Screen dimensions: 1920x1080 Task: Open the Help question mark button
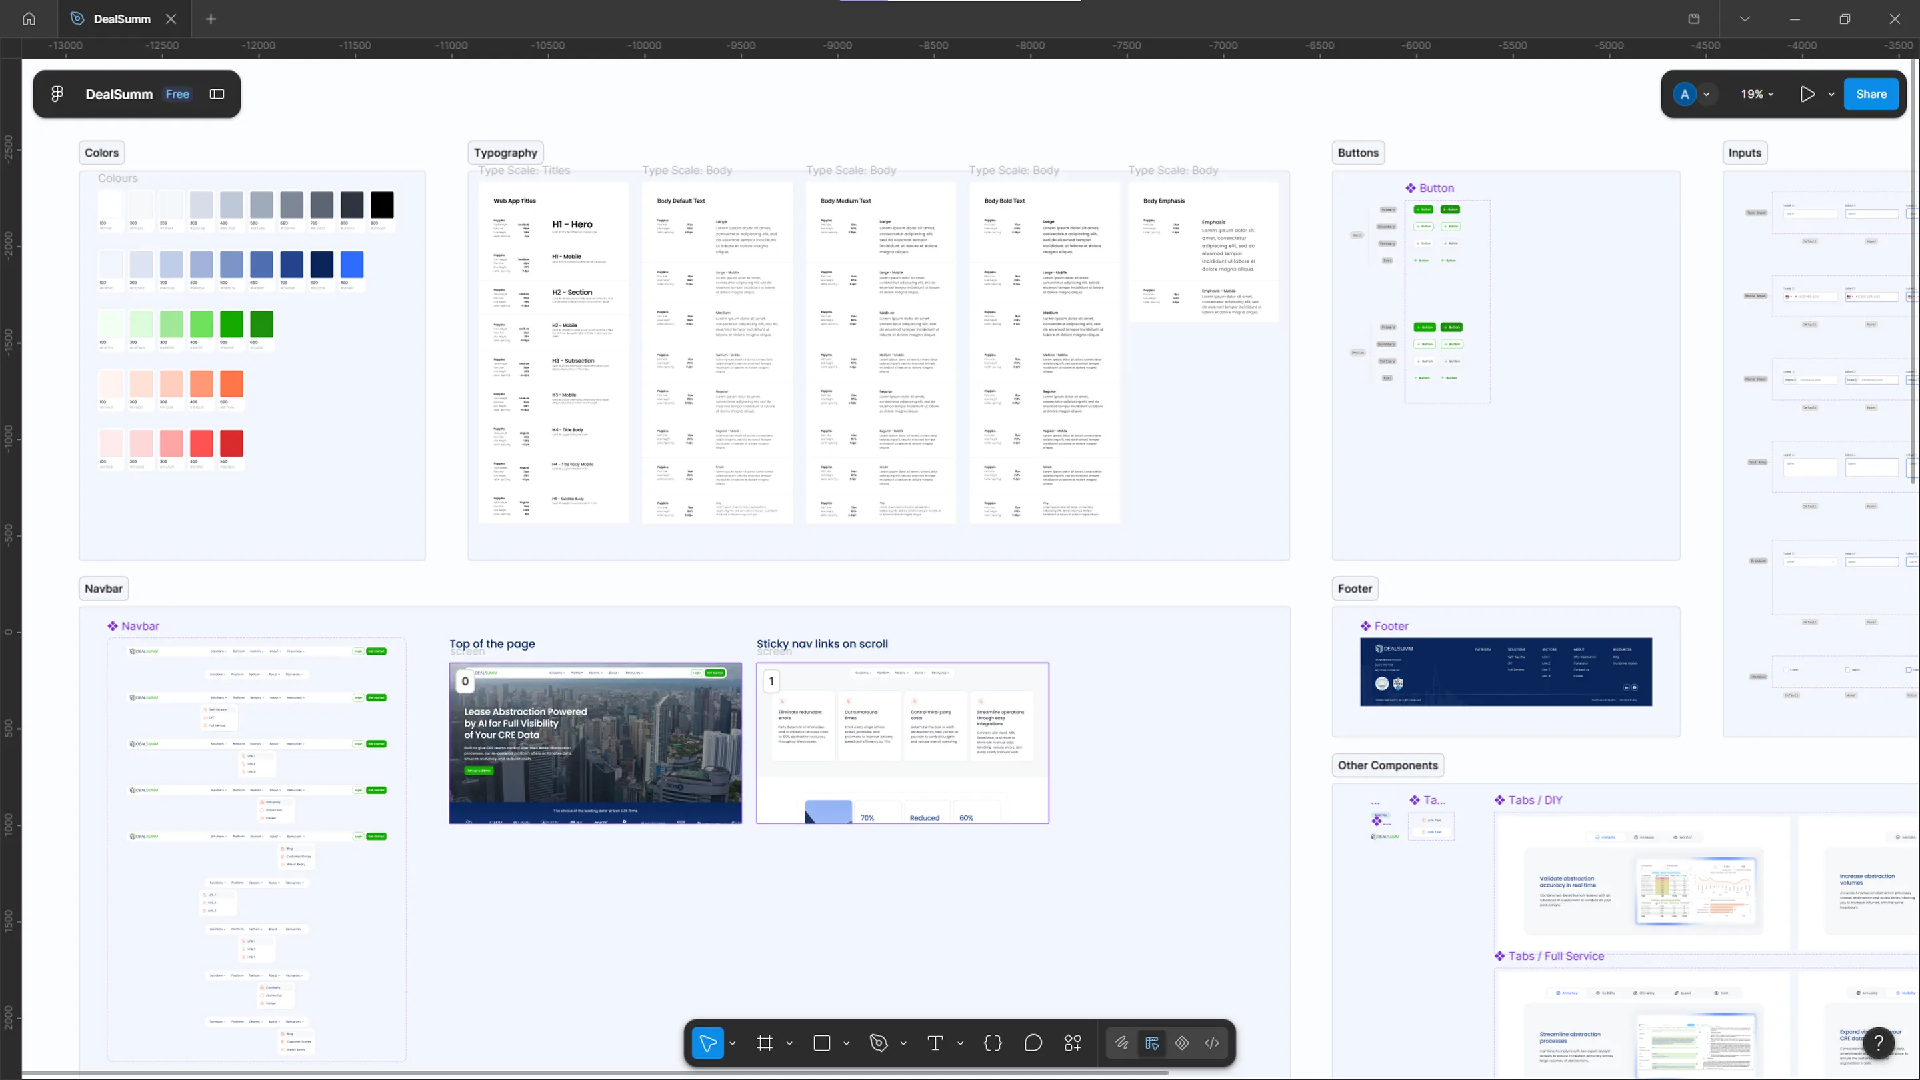click(x=1879, y=1043)
